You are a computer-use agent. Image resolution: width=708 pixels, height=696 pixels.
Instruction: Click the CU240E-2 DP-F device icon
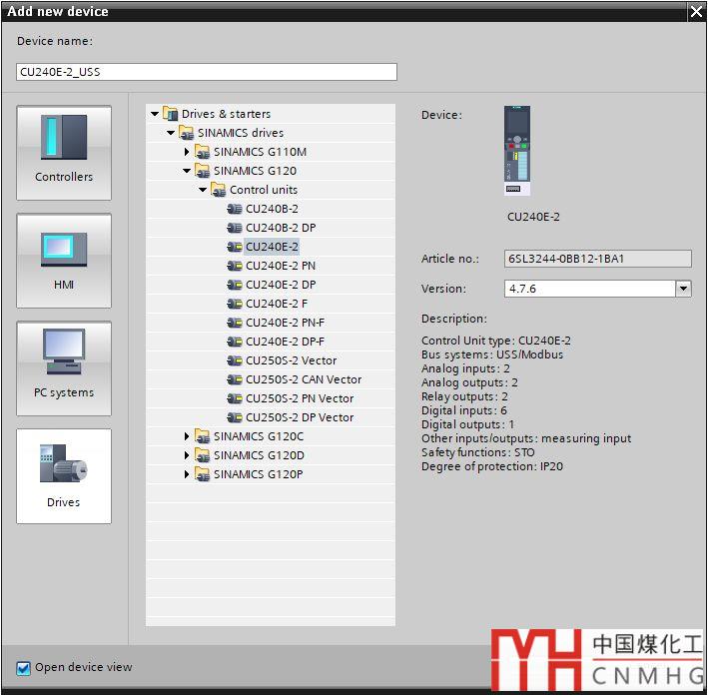(x=235, y=342)
